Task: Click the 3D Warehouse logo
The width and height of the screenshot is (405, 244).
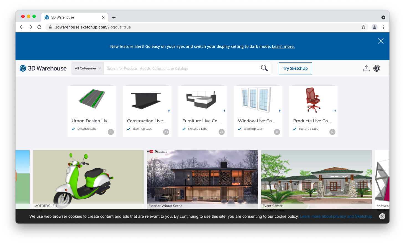Action: 43,68
